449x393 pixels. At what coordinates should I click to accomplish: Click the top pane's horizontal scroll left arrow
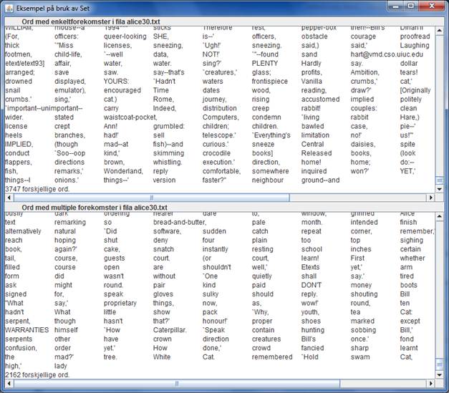click(9, 198)
